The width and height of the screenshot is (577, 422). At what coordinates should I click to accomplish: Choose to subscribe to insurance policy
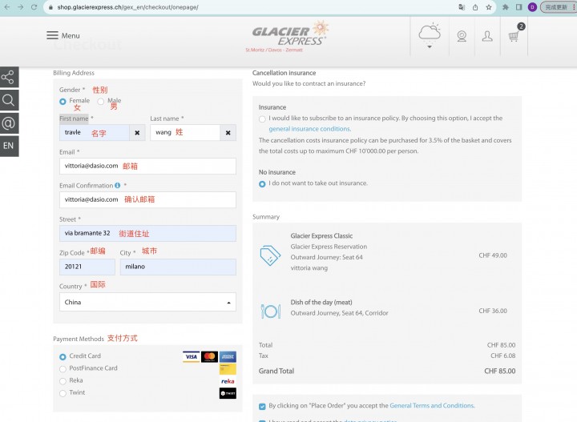coord(262,119)
